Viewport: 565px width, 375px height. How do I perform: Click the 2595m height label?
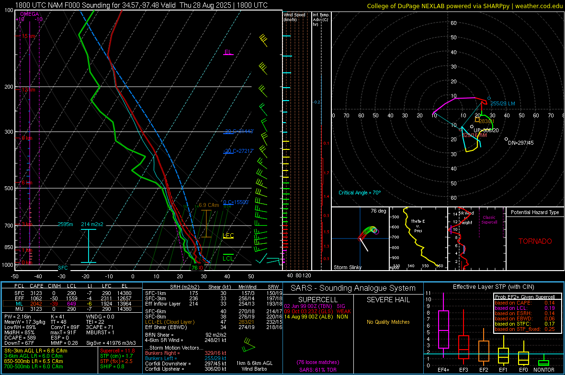coord(65,224)
